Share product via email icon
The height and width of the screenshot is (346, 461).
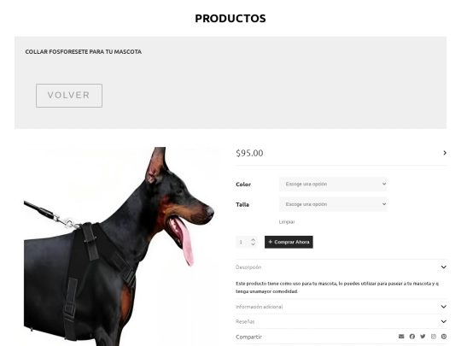point(401,337)
